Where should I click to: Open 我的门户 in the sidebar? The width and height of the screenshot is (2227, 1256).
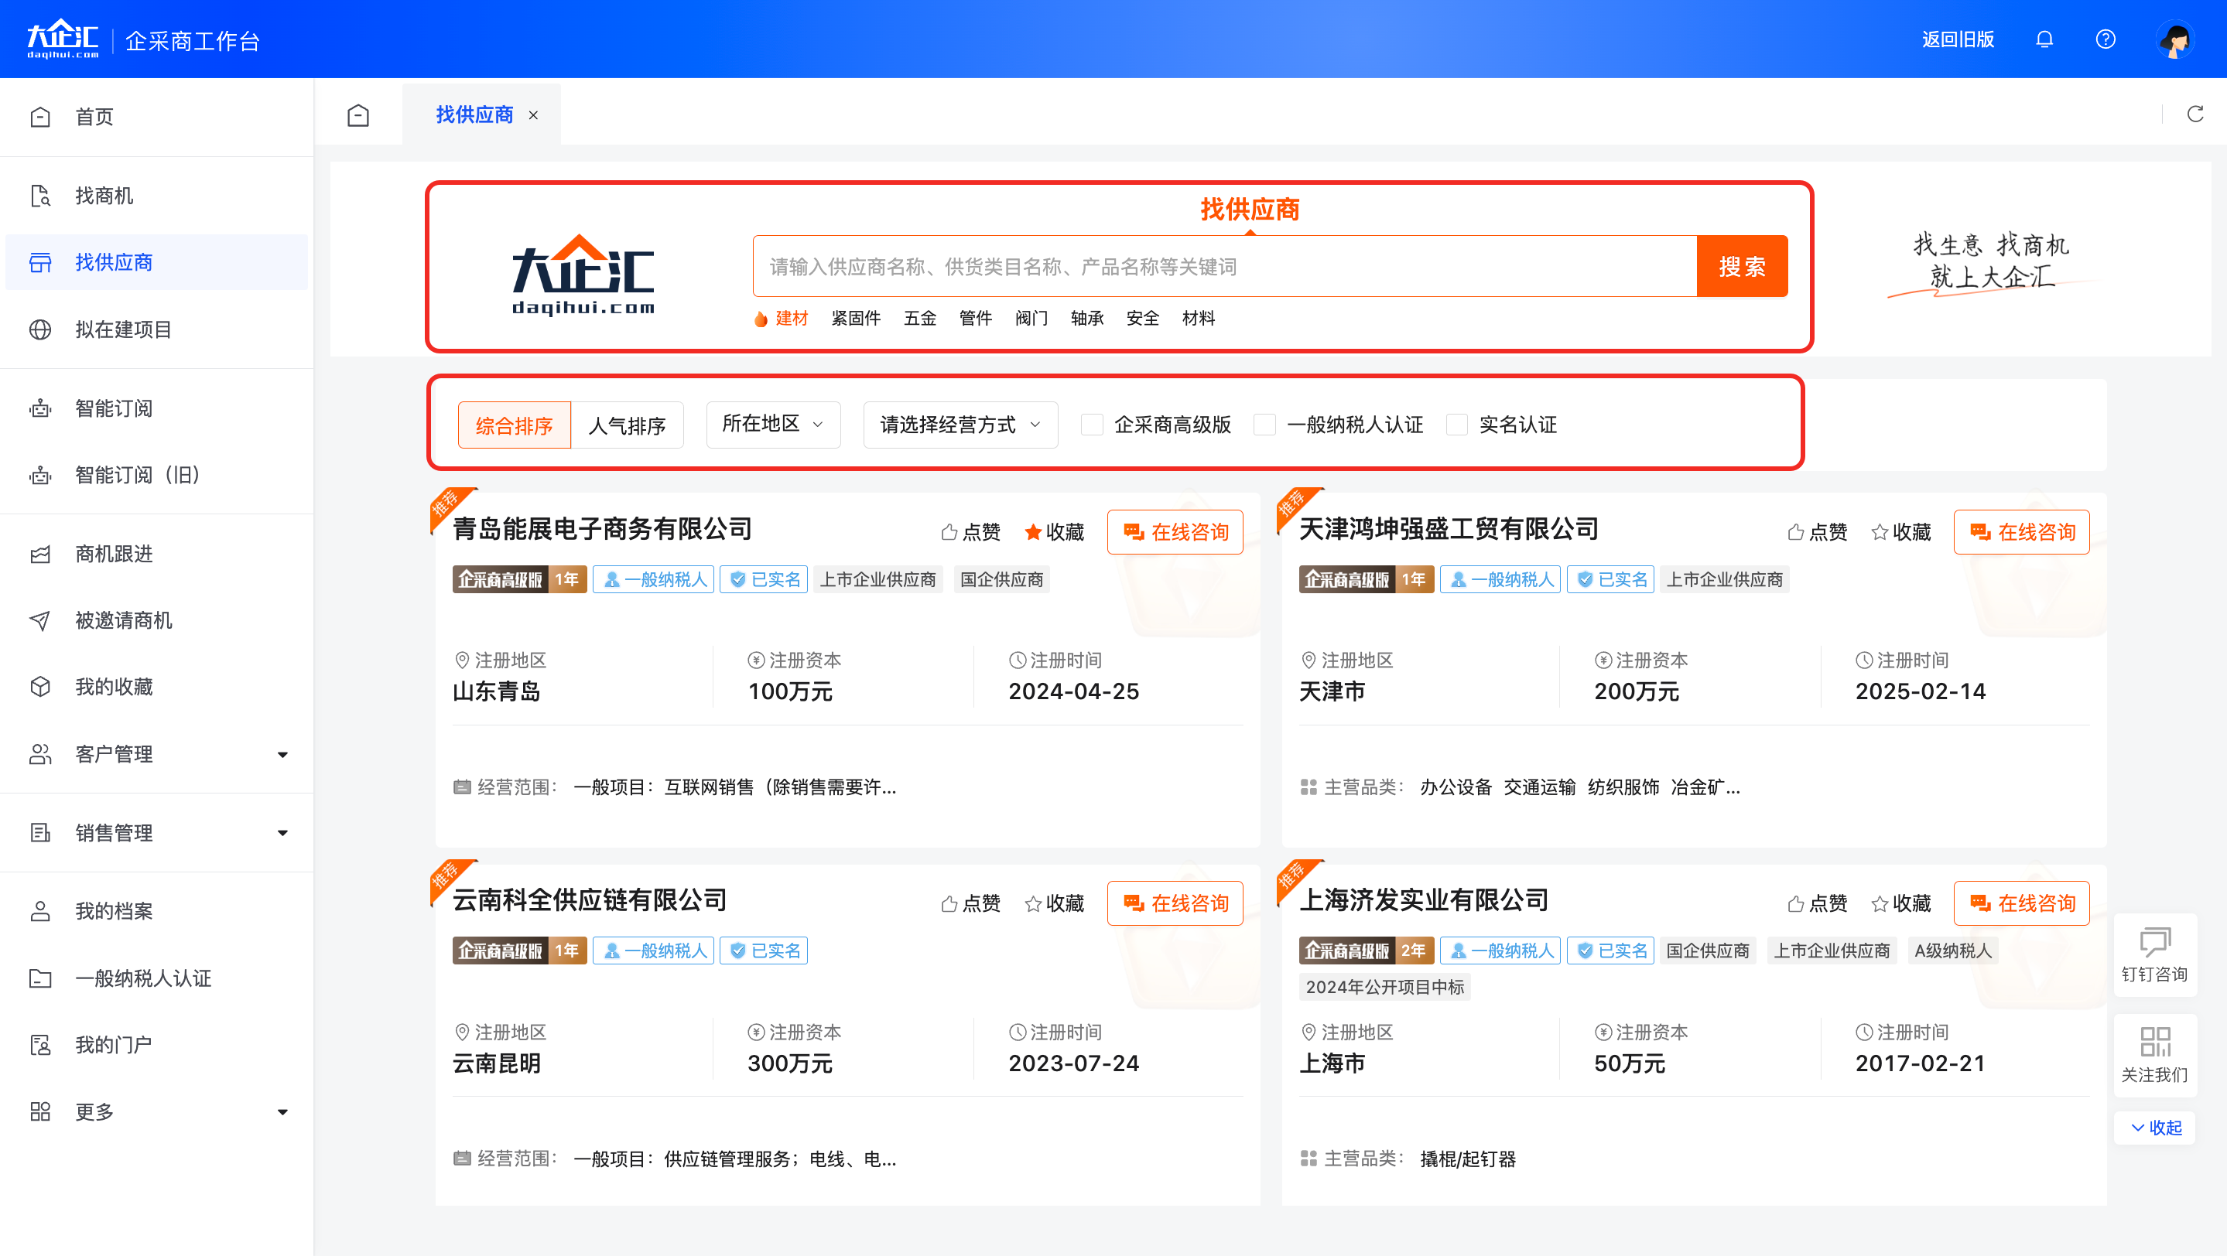[x=156, y=1045]
